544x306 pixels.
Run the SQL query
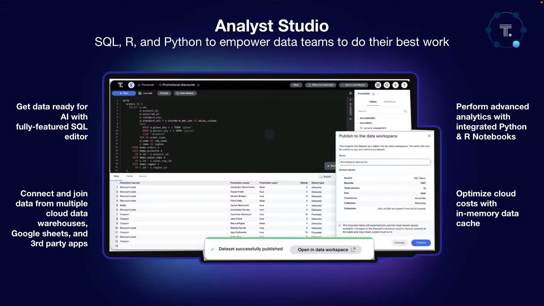coord(123,93)
